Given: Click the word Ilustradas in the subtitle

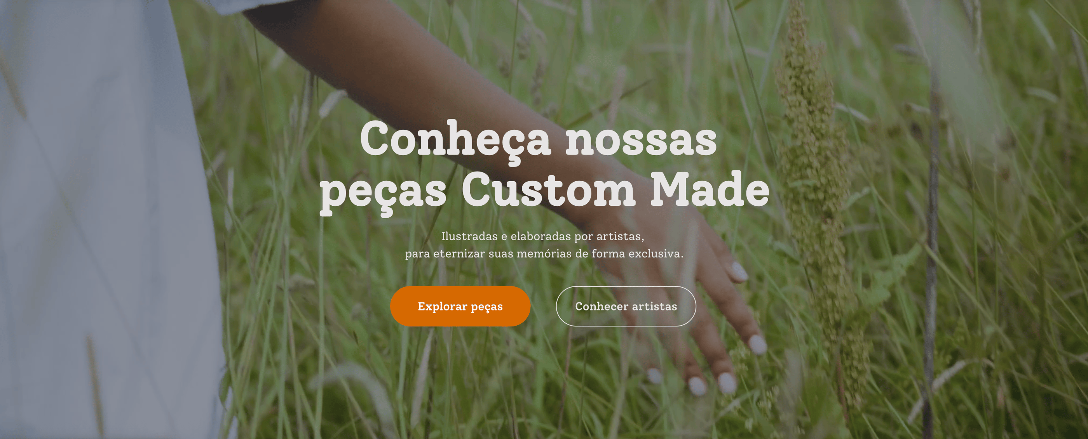Looking at the screenshot, I should [x=470, y=236].
